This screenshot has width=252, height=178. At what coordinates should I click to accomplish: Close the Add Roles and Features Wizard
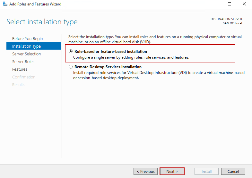pos(244,4)
